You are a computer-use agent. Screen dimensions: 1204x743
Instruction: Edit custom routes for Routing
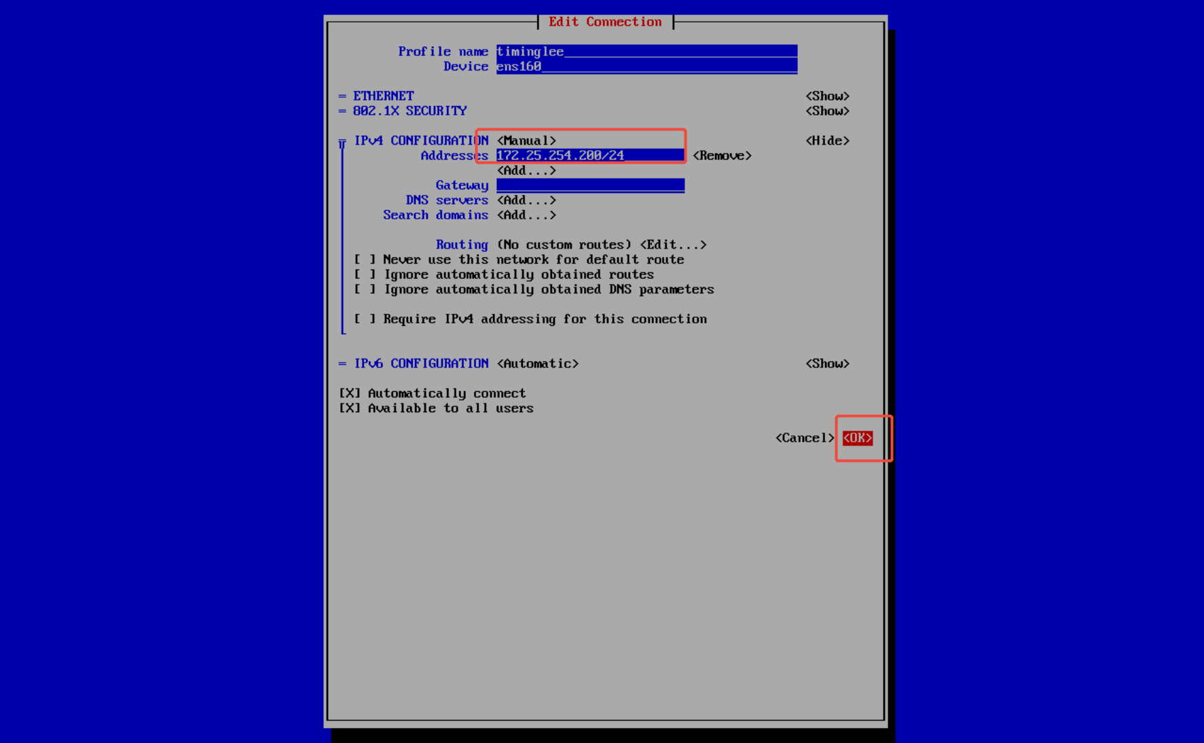click(x=673, y=244)
